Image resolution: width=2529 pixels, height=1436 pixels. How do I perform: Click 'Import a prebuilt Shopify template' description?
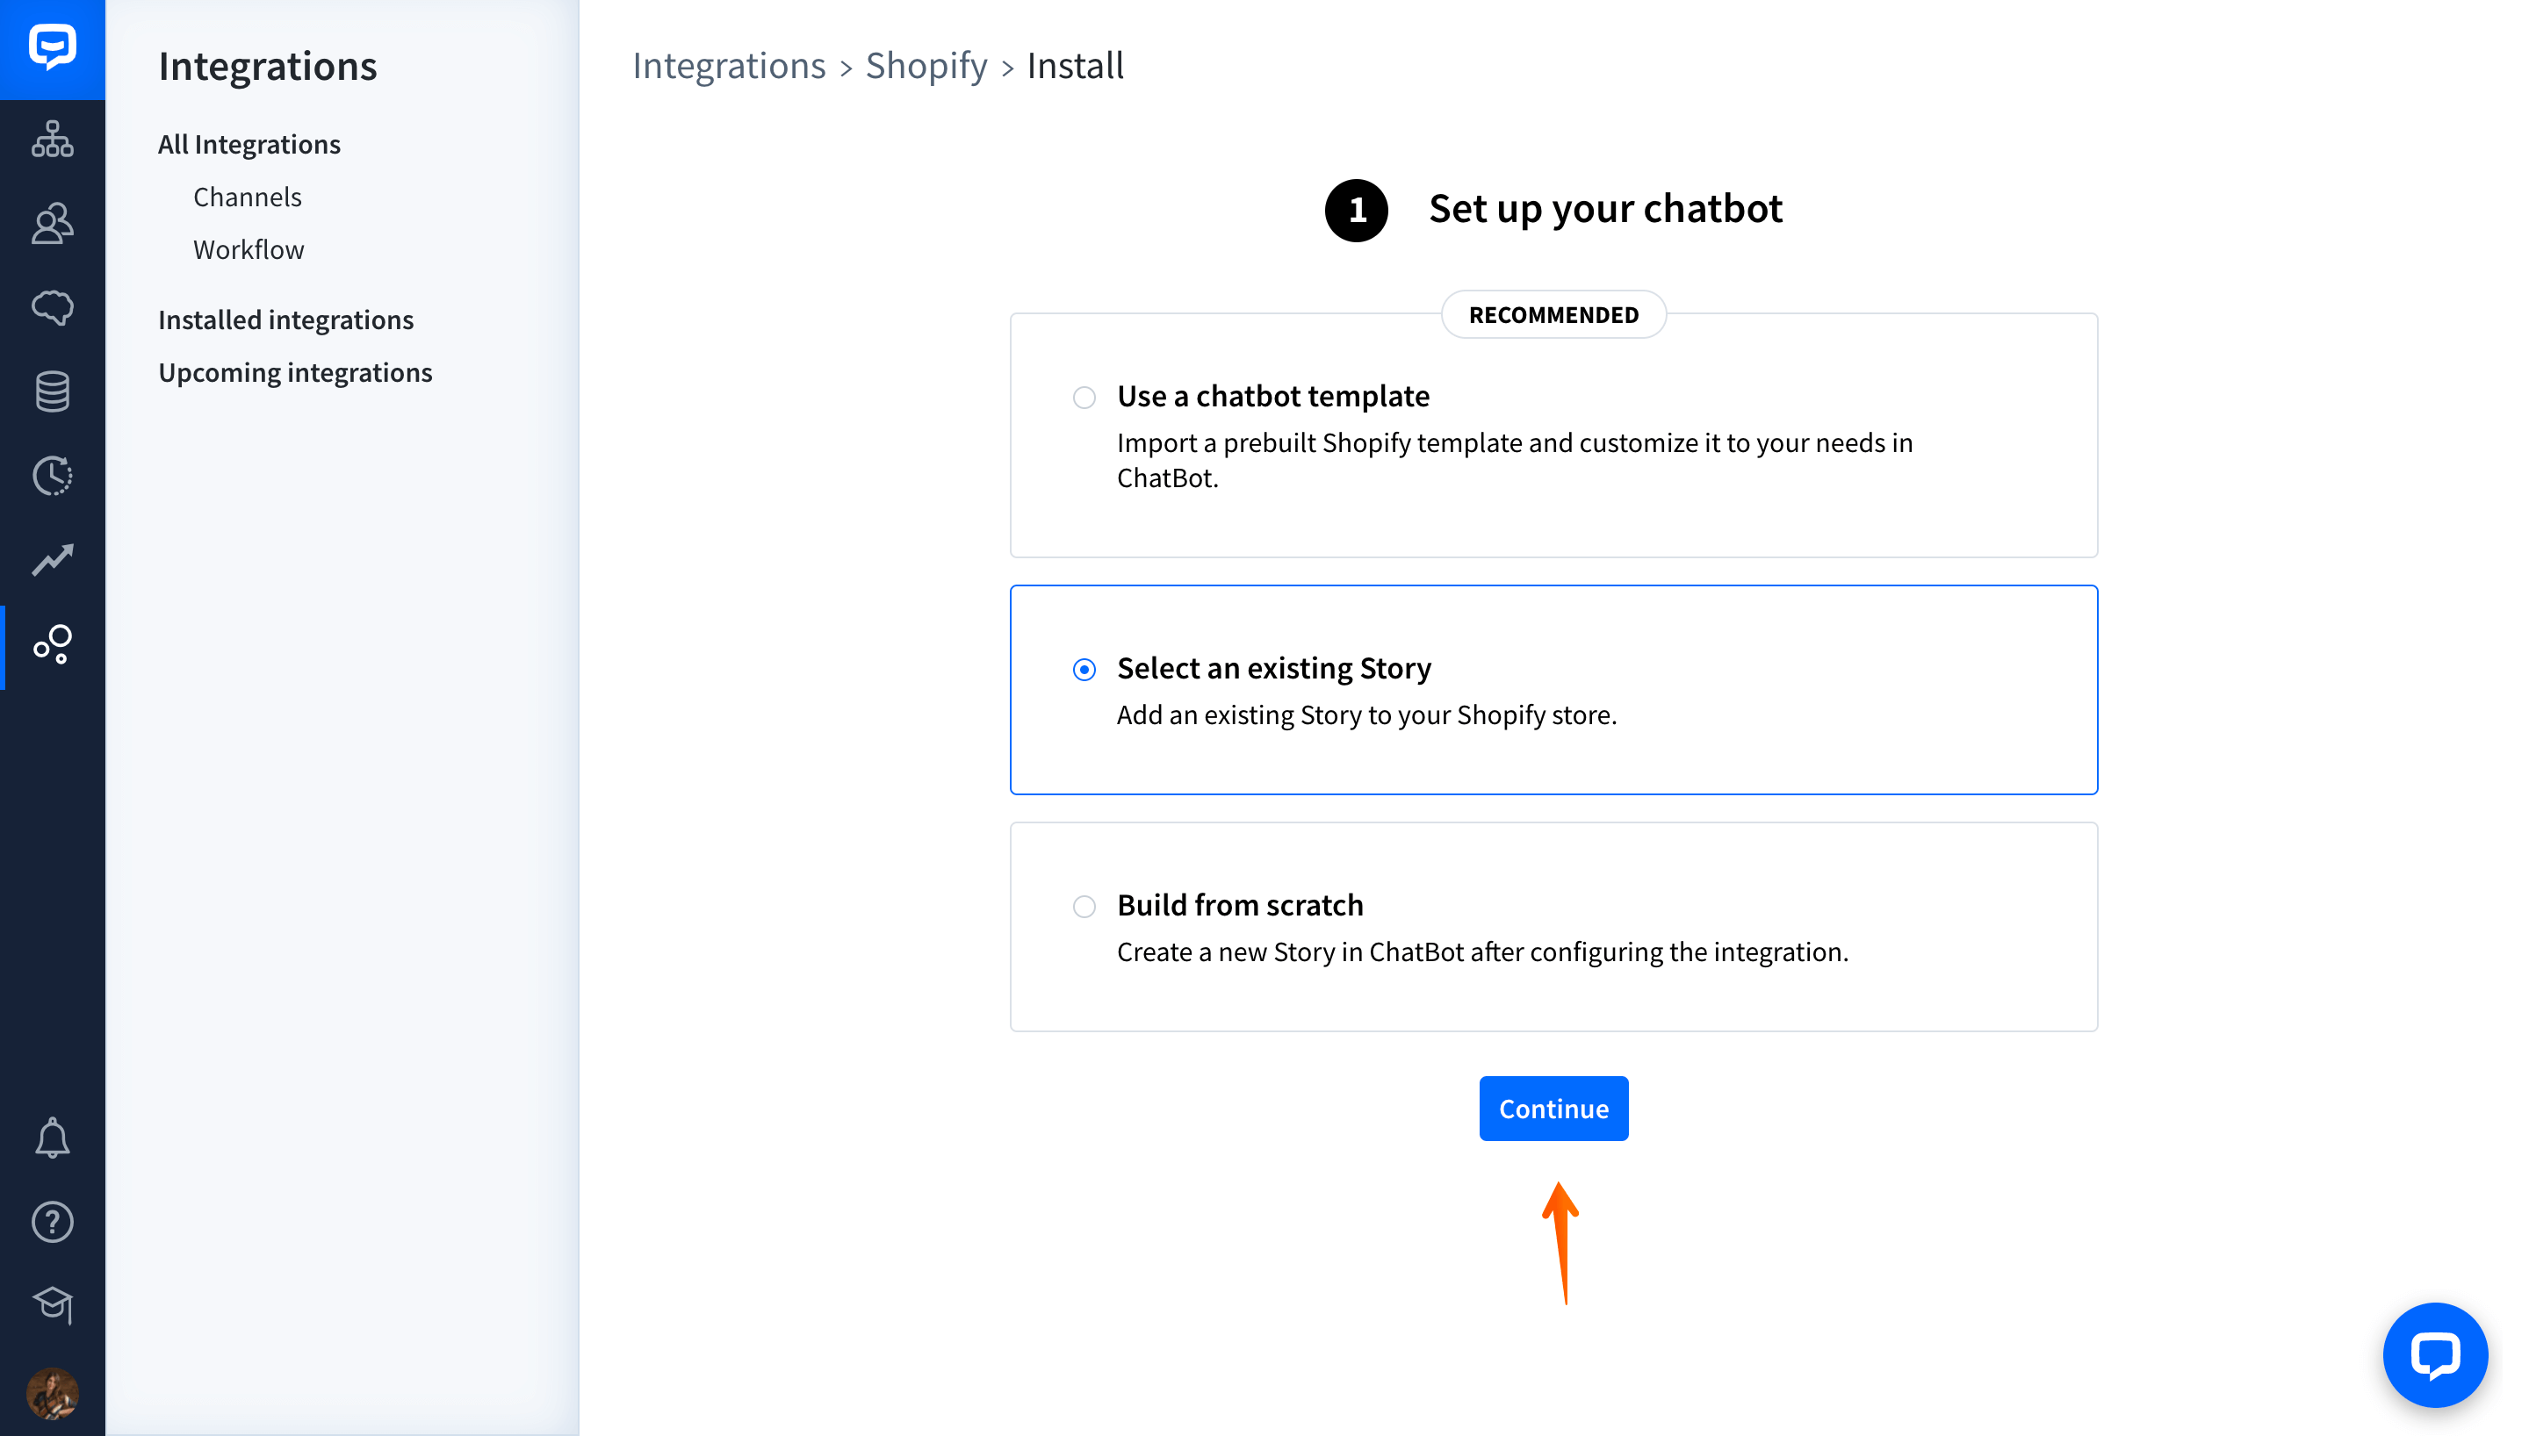(x=1514, y=461)
